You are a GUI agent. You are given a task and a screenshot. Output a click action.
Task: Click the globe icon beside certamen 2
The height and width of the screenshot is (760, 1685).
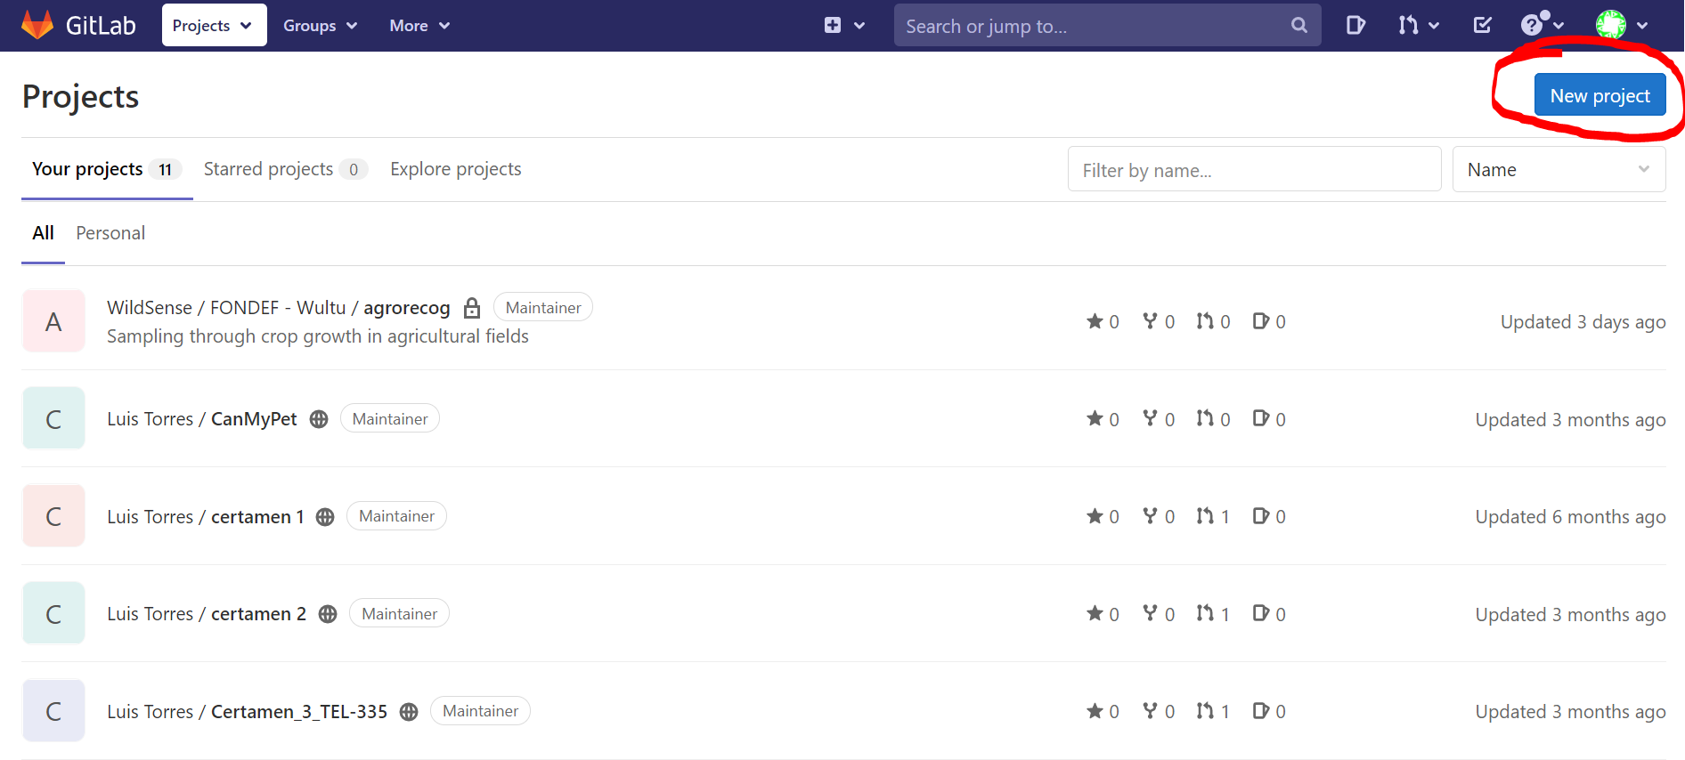tap(328, 614)
